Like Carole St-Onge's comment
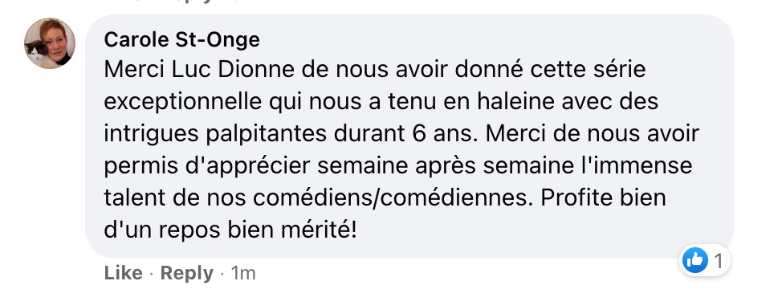782x289 pixels. click(123, 273)
